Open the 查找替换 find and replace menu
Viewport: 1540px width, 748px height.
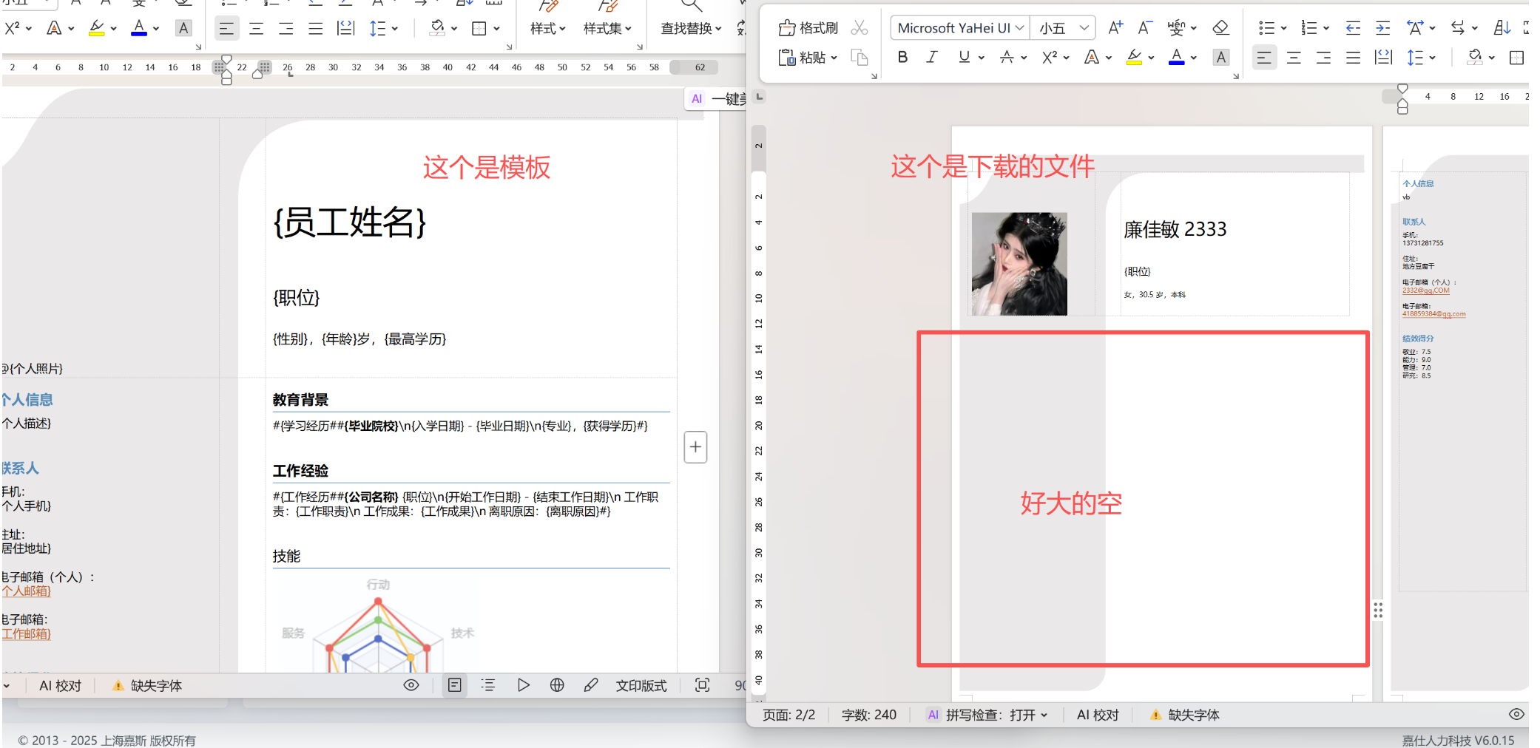click(690, 28)
